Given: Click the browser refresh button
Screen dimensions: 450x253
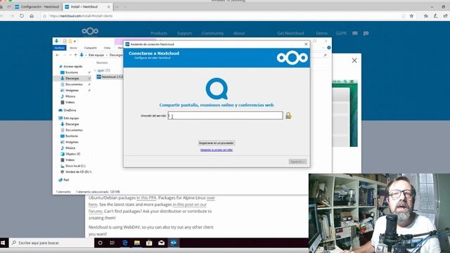Looking at the screenshot, I should point(22,16).
